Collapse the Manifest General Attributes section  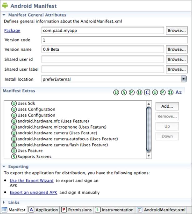pos(4,15)
